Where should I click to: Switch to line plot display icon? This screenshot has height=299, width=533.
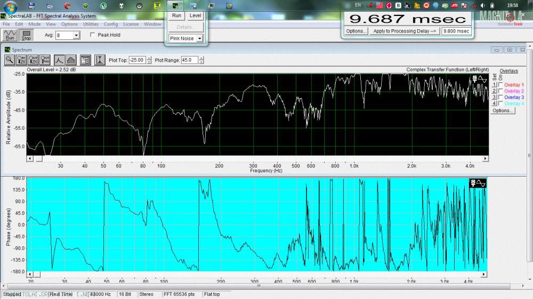tap(59, 60)
